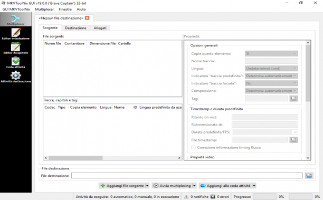Click the Proprietà panel scroll down arrow
Image resolution: width=323 pixels, height=200 pixels.
tap(308, 158)
